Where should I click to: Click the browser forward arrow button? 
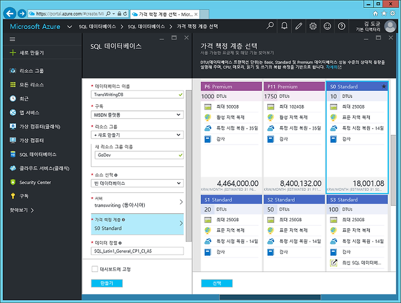[22, 13]
